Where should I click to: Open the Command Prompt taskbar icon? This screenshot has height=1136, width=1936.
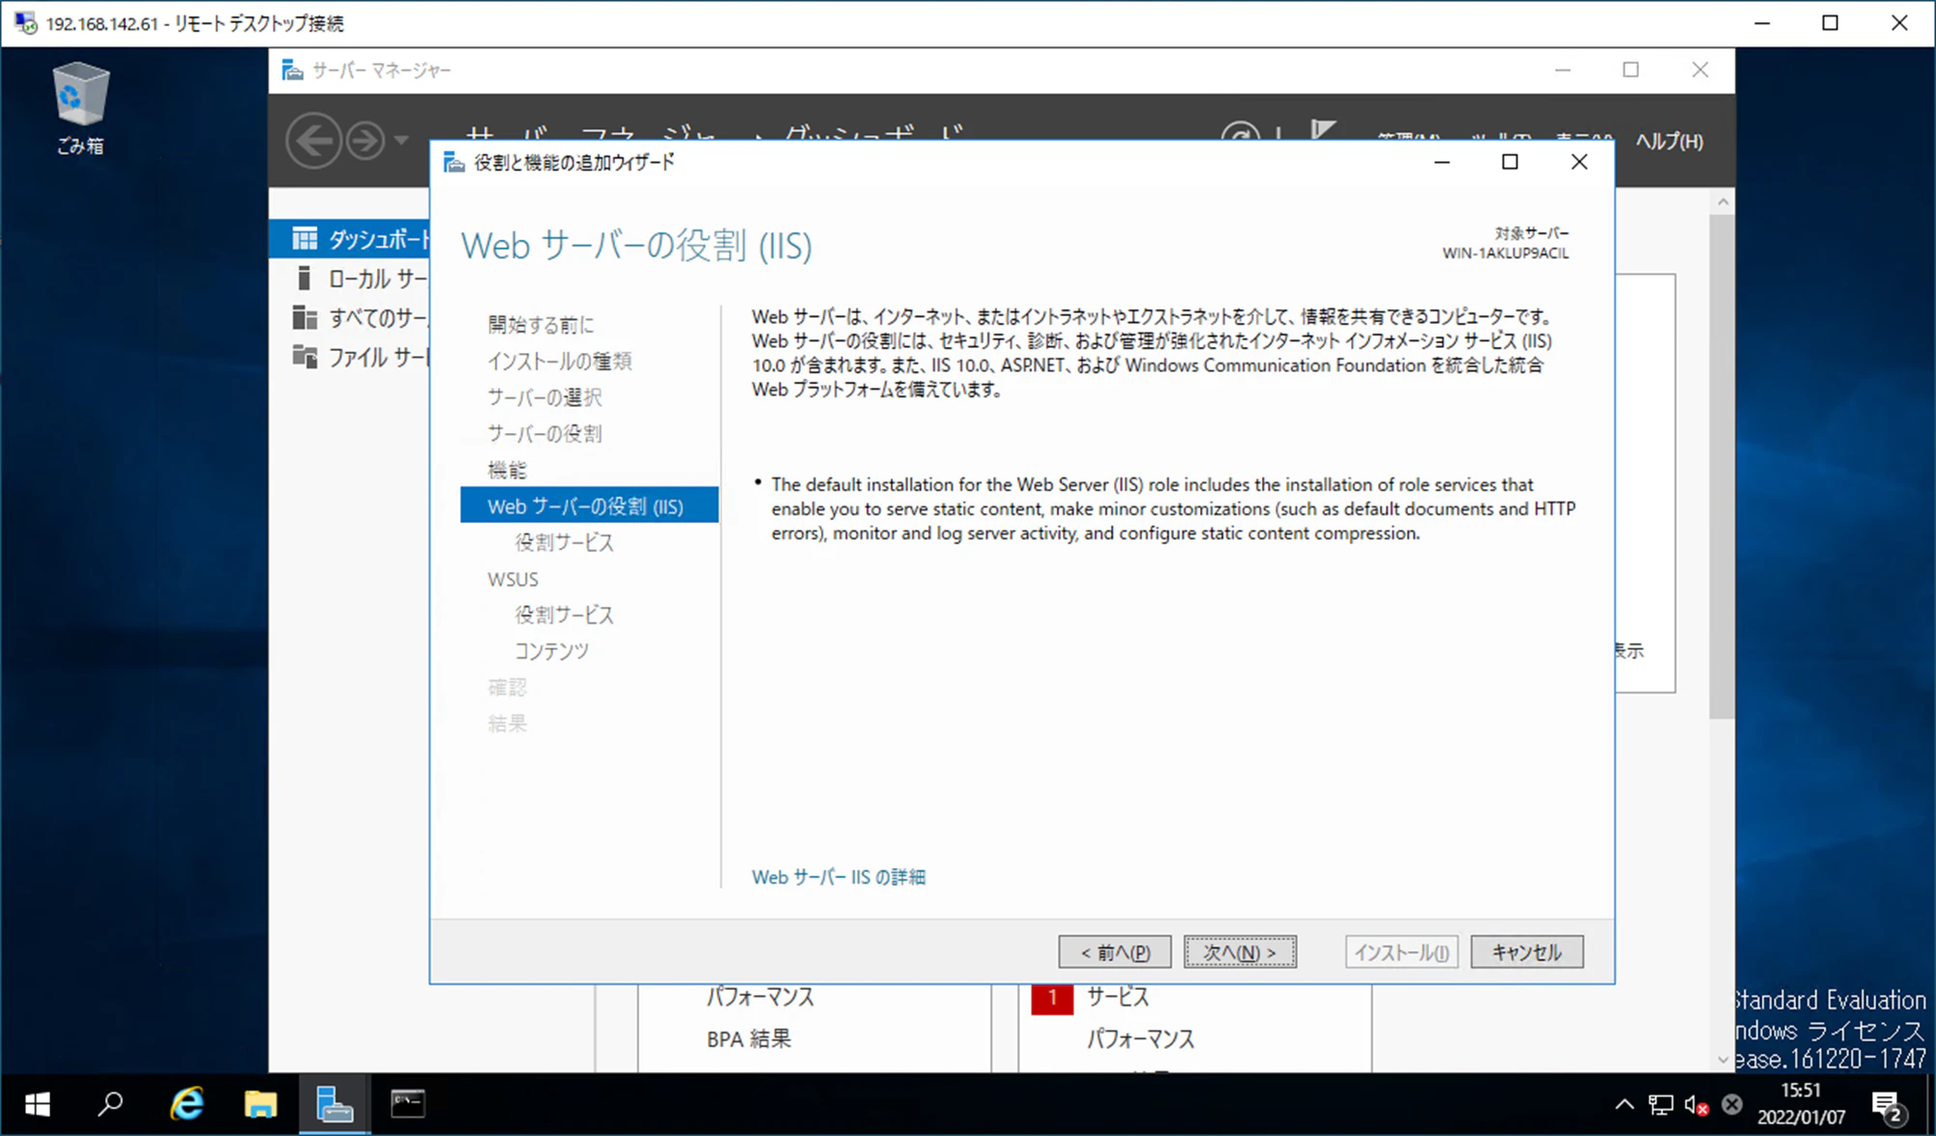click(408, 1104)
